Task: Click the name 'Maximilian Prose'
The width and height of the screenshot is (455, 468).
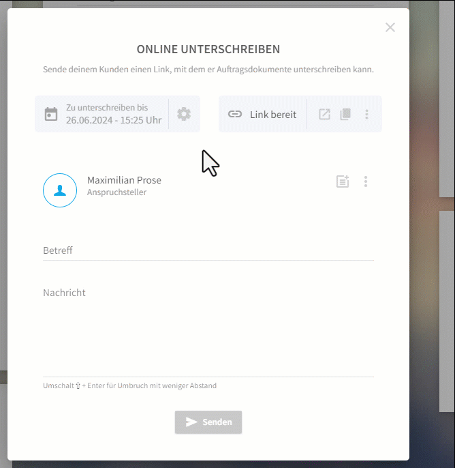Action: pos(124,180)
